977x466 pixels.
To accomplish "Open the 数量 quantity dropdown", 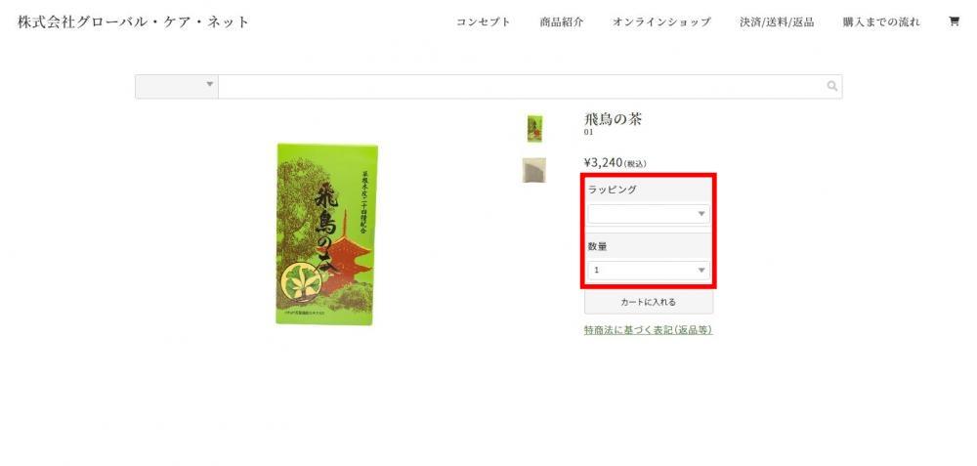I will [649, 271].
